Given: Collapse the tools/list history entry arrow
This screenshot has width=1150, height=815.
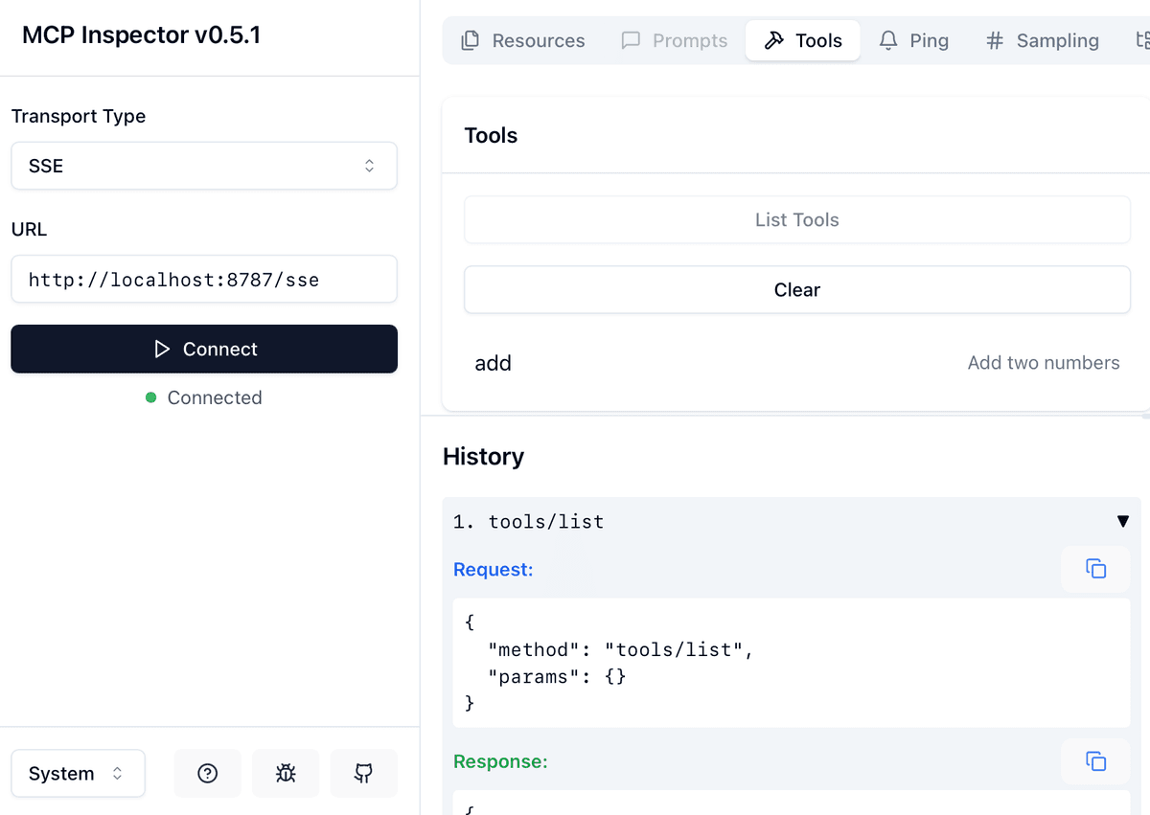Looking at the screenshot, I should click(x=1123, y=522).
